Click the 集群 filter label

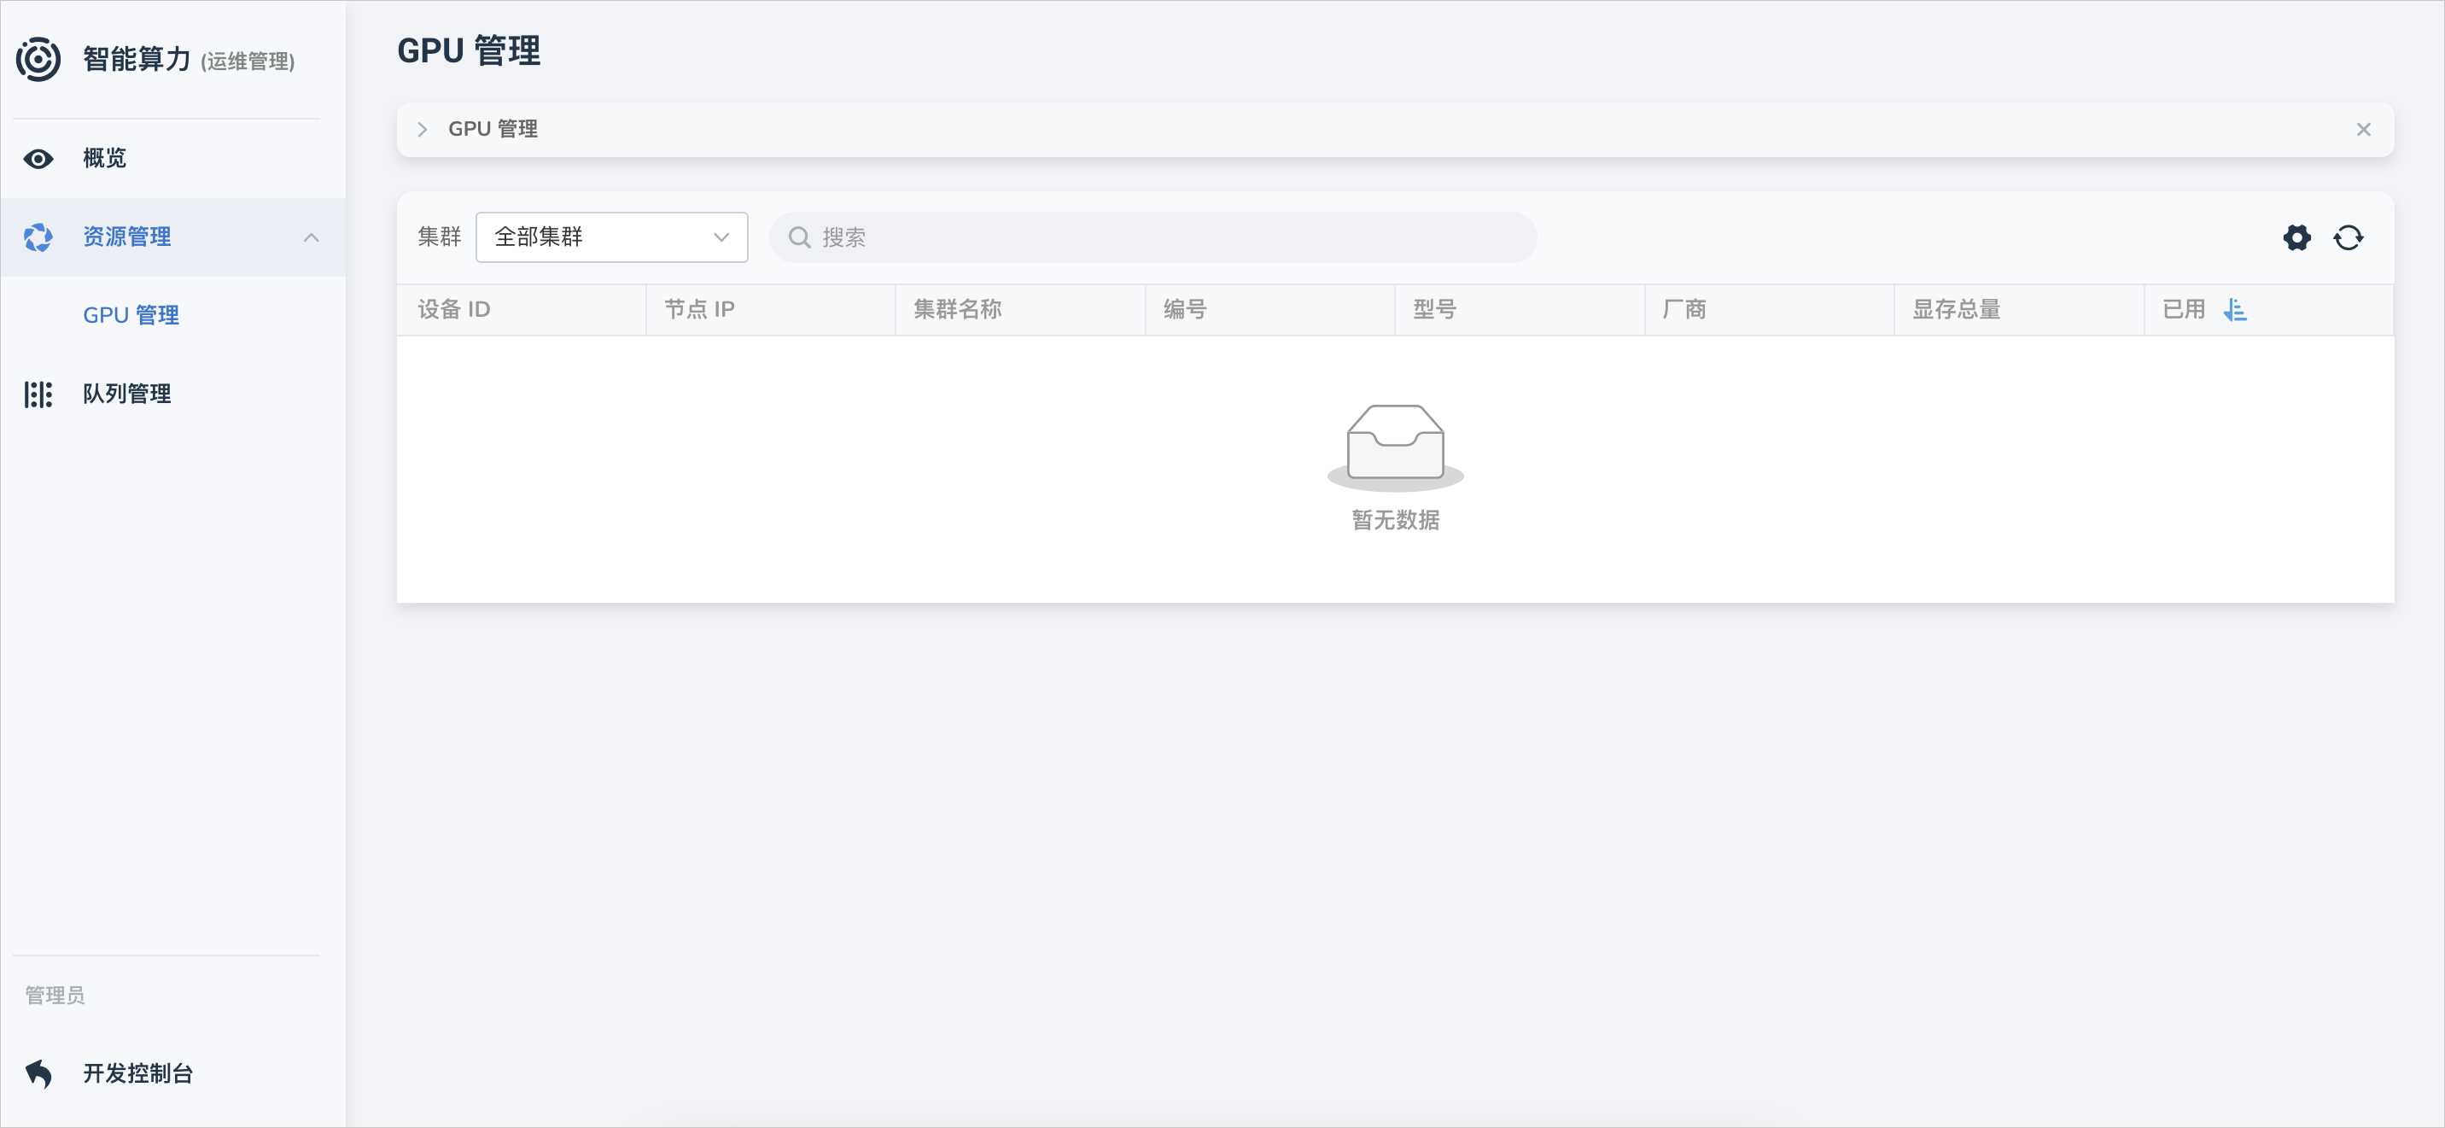(x=440, y=237)
